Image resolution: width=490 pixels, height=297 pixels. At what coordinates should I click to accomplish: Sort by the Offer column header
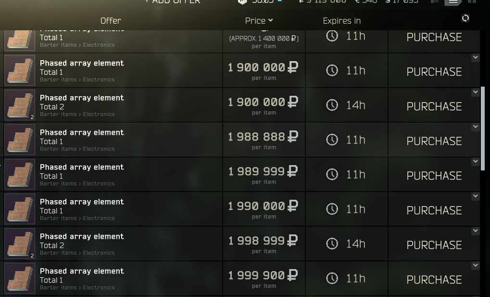tap(111, 21)
